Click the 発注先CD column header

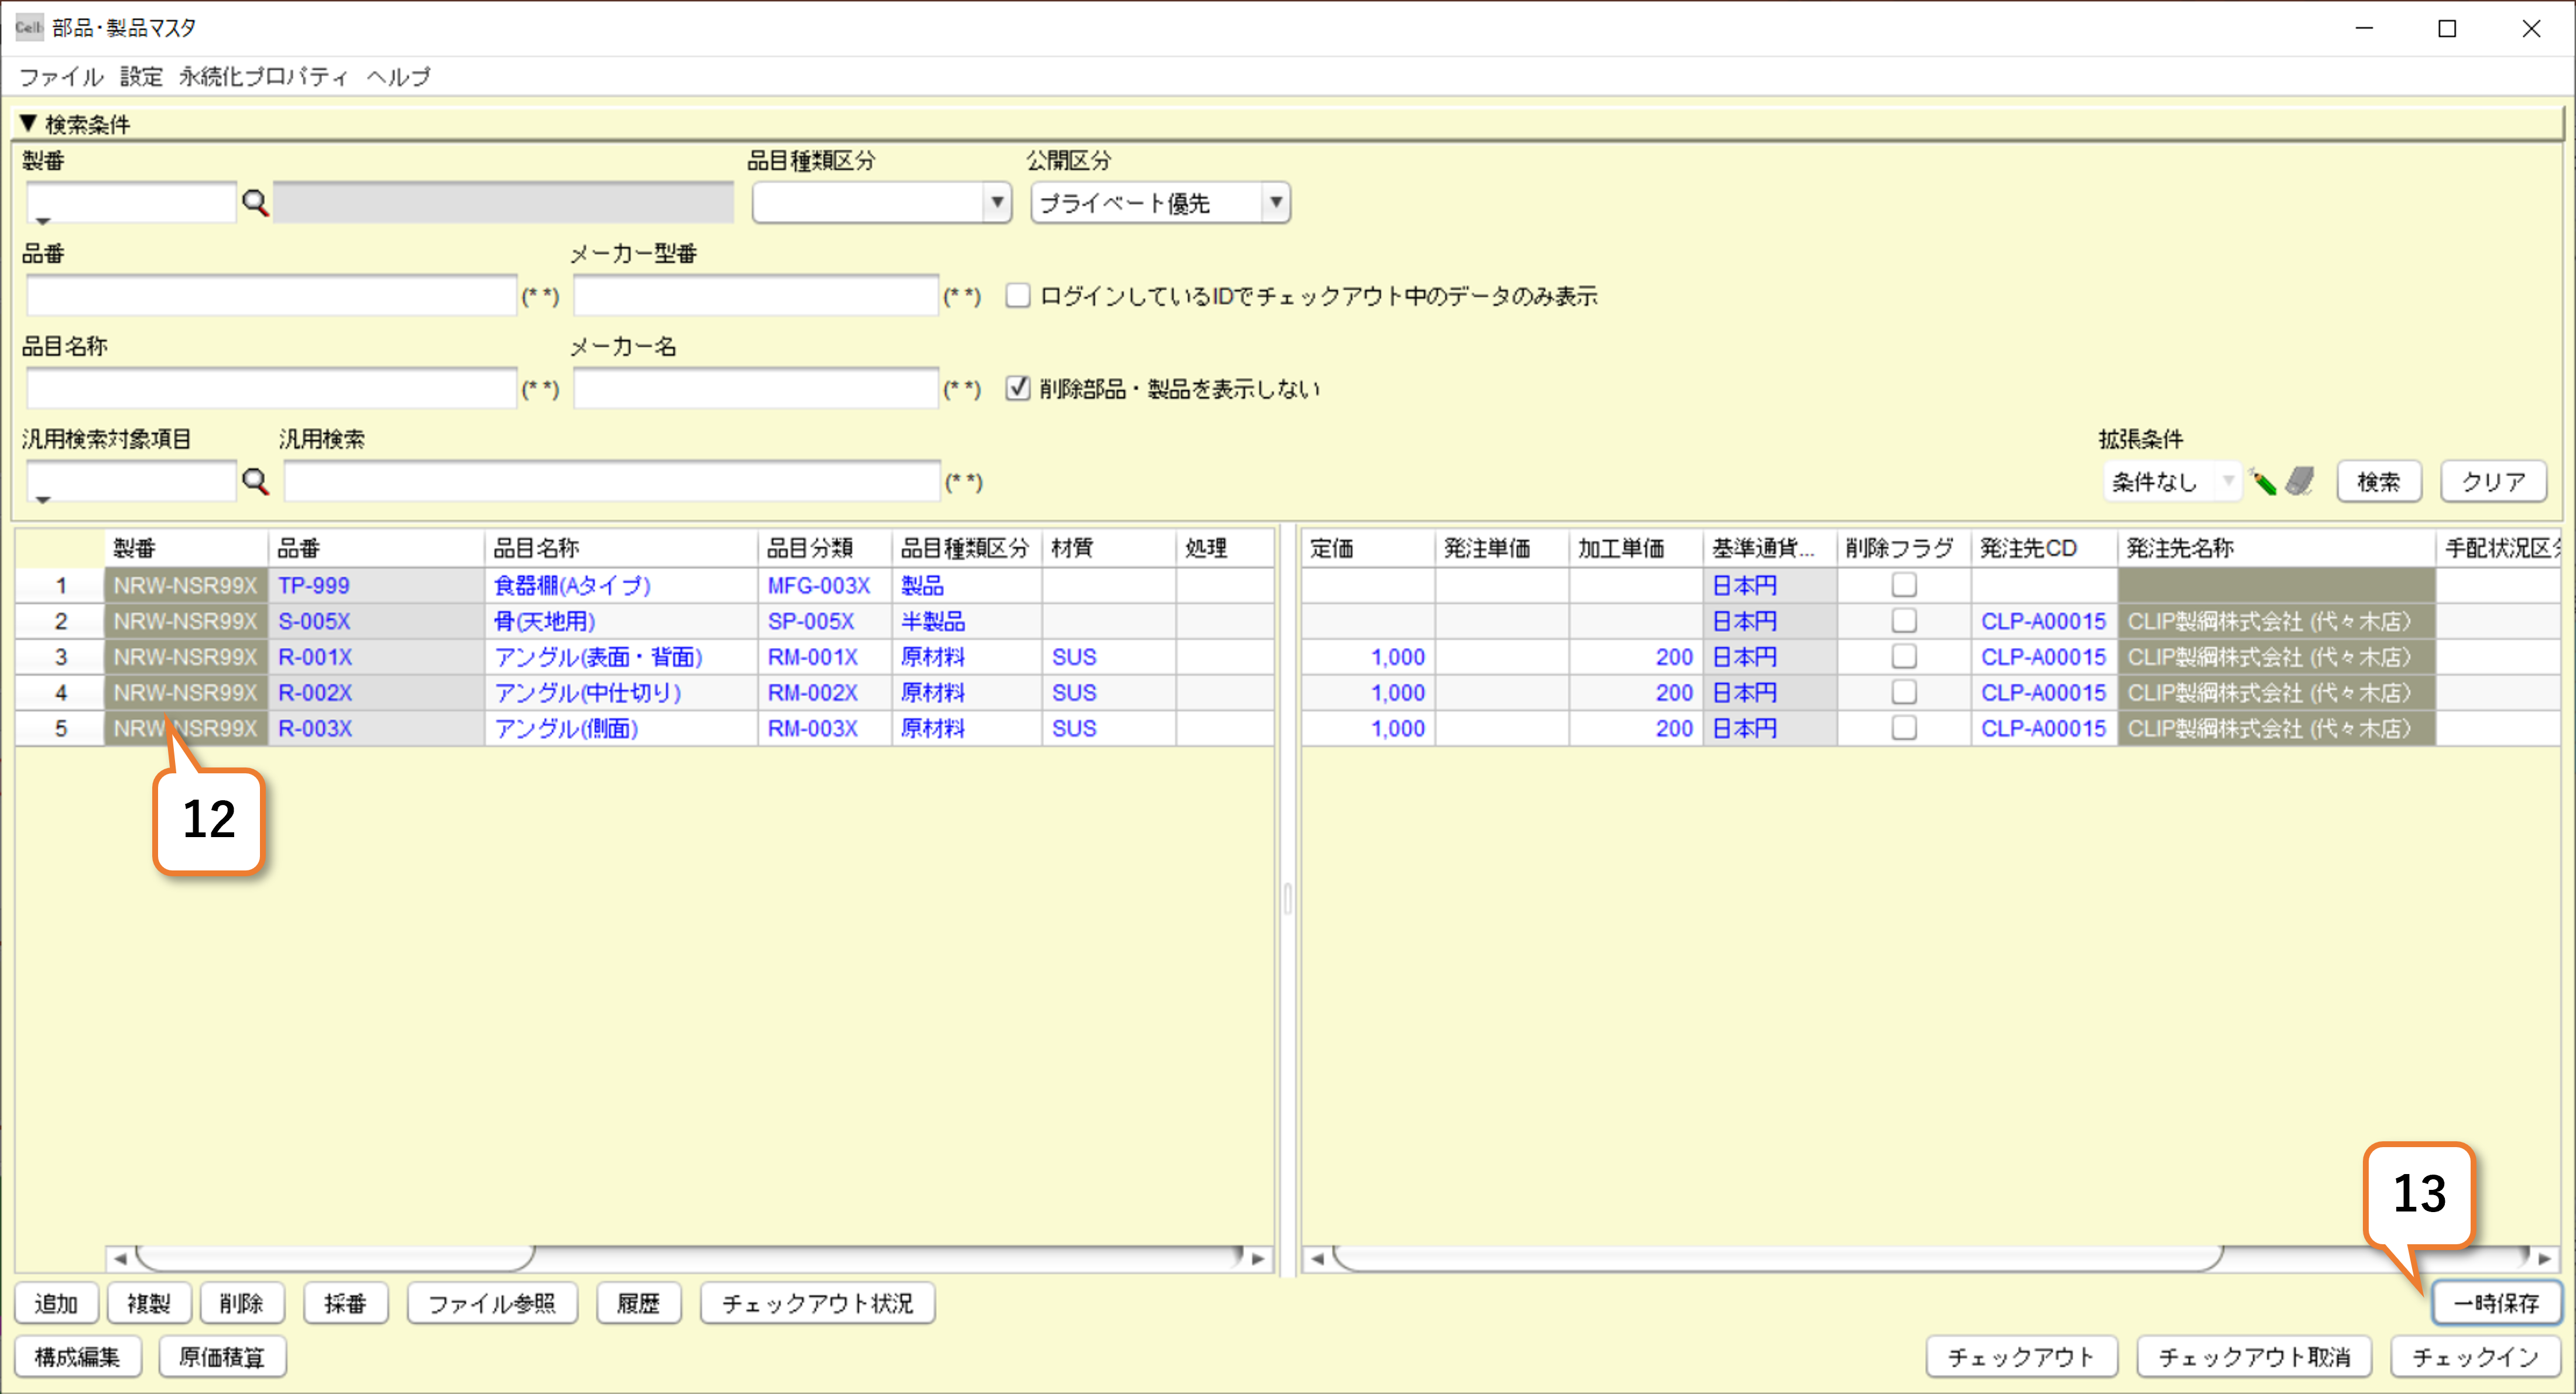[2043, 548]
